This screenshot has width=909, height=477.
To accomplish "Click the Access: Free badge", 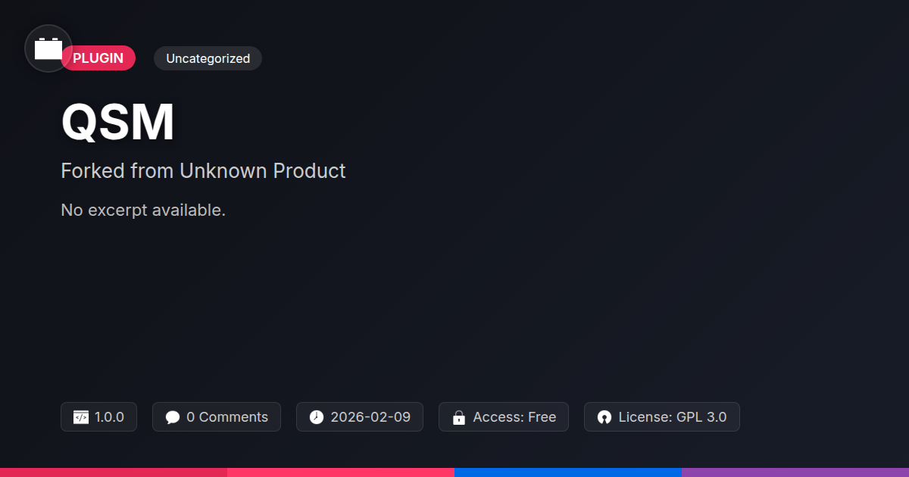I will [514, 417].
